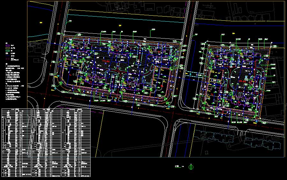Click the text label beside the hatched legend symbol
Viewport: 287px width, 180px height.
(x=14, y=53)
